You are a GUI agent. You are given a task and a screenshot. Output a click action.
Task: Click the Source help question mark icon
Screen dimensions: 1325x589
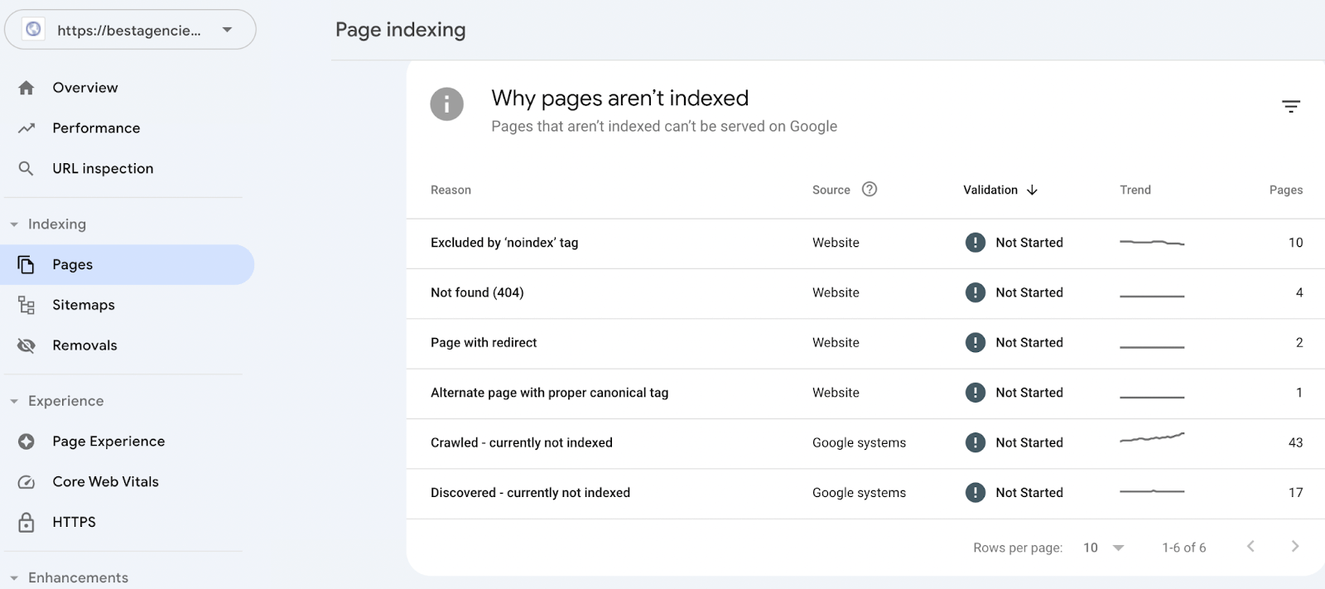pyautogui.click(x=869, y=189)
